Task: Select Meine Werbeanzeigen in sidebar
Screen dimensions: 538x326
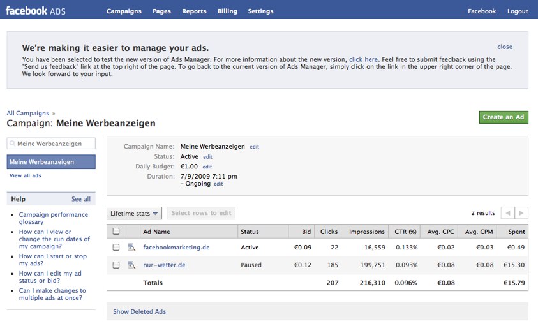Action: coord(51,162)
